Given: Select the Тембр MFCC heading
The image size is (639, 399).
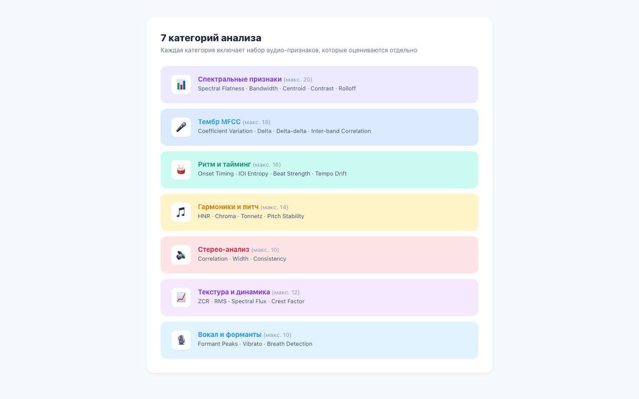Looking at the screenshot, I should [219, 122].
